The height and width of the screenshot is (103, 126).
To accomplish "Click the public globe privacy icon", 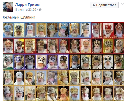I will pyautogui.click(x=40, y=10).
